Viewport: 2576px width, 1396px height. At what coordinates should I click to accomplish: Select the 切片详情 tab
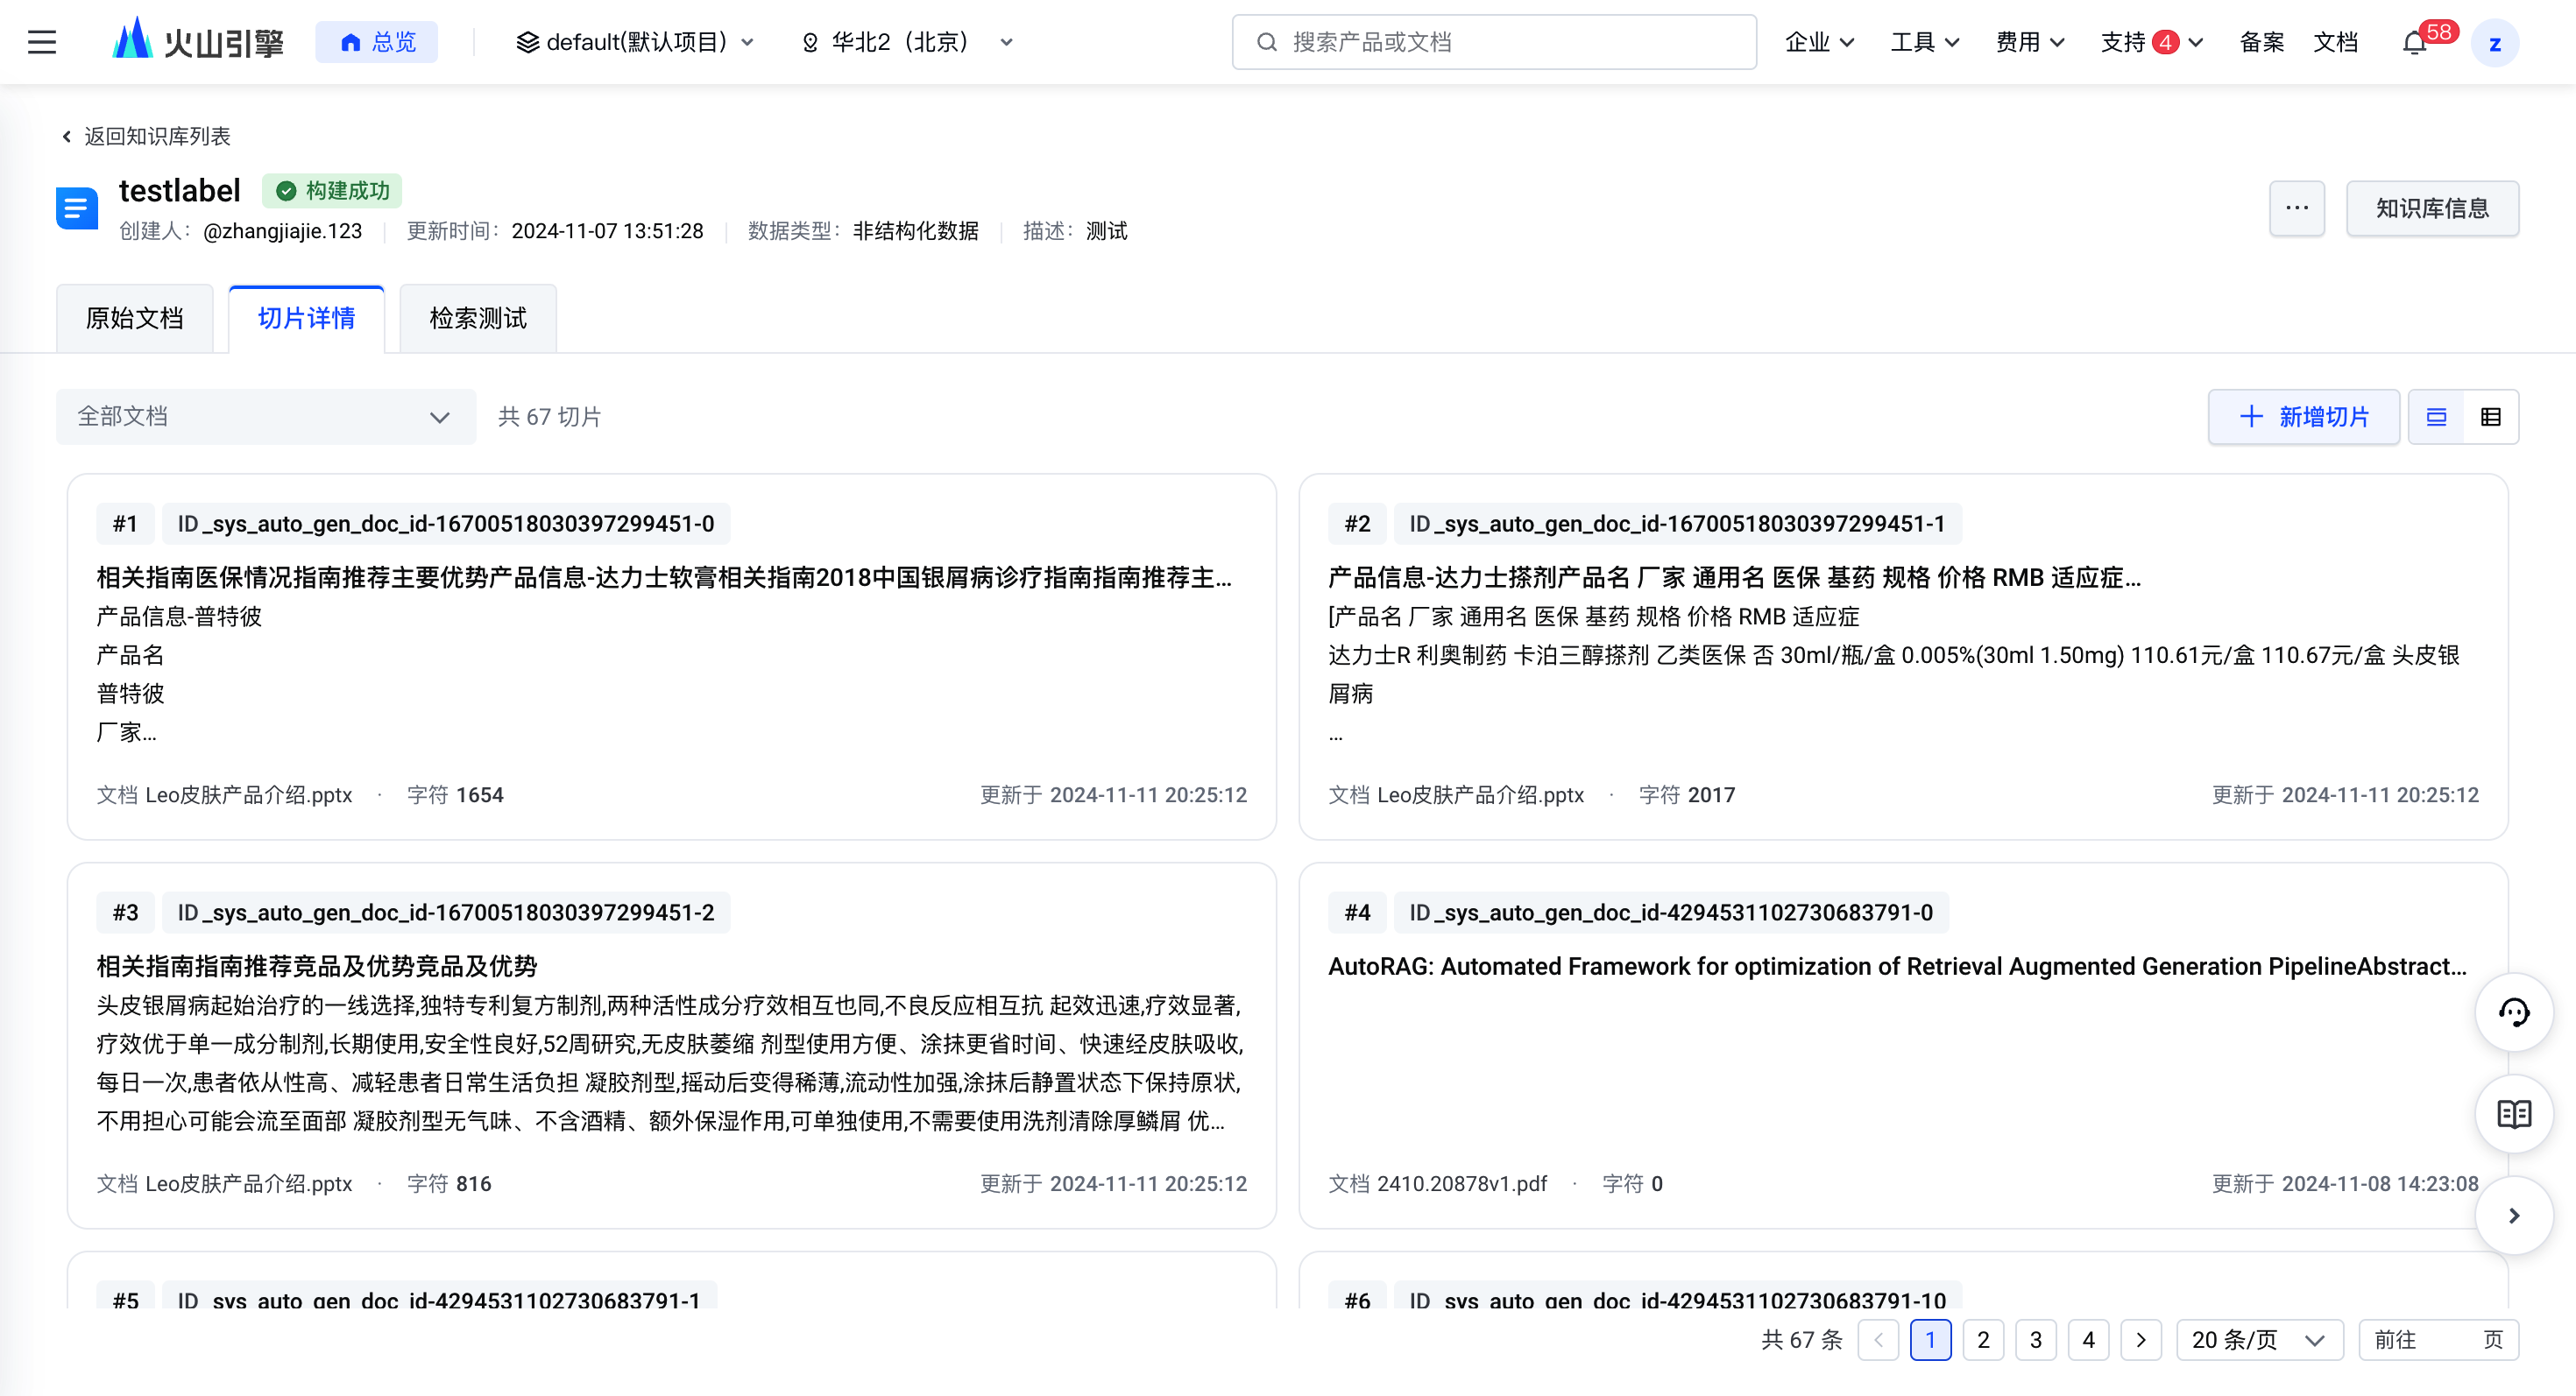pyautogui.click(x=306, y=318)
